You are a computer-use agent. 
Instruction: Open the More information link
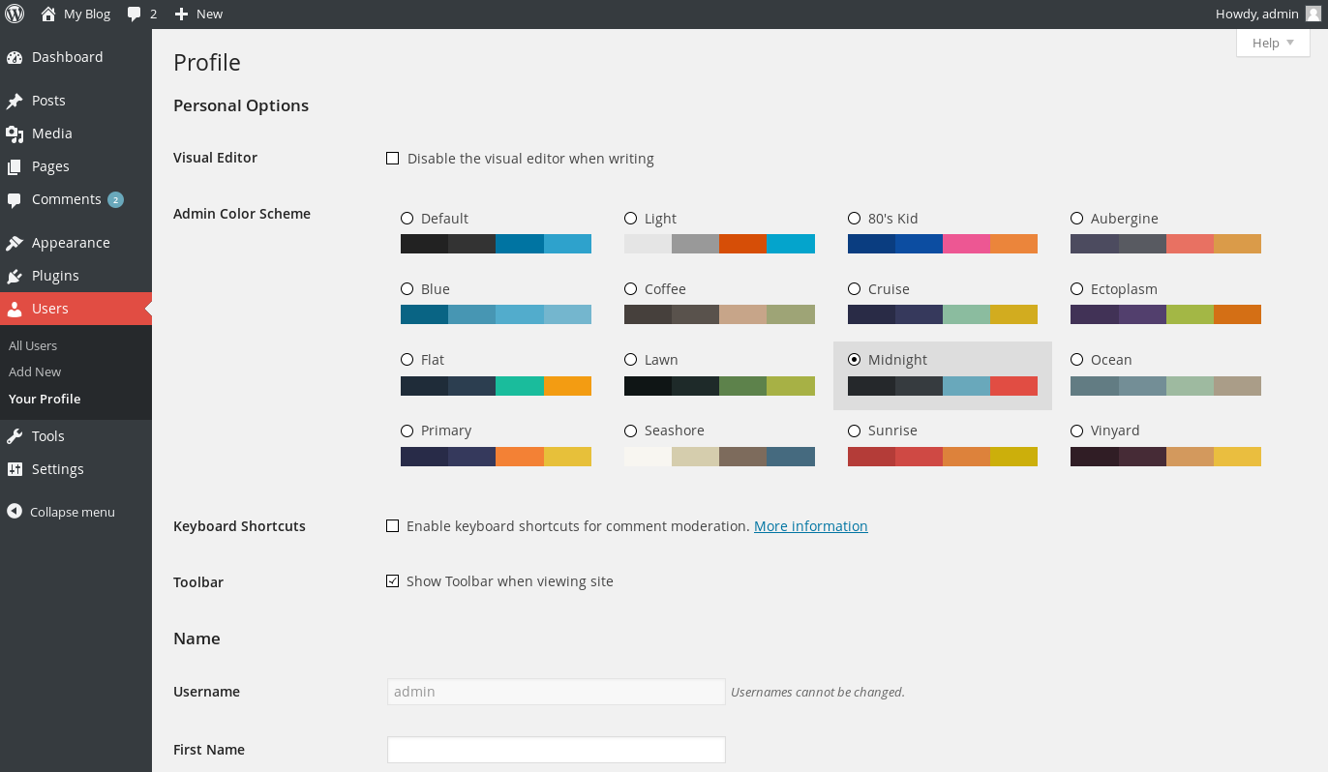810,526
